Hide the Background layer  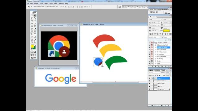(x=149, y=89)
